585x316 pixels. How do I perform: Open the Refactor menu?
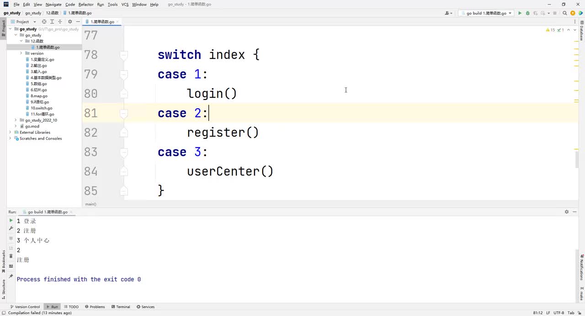coord(86,4)
